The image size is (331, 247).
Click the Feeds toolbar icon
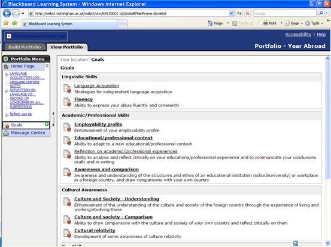click(235, 23)
